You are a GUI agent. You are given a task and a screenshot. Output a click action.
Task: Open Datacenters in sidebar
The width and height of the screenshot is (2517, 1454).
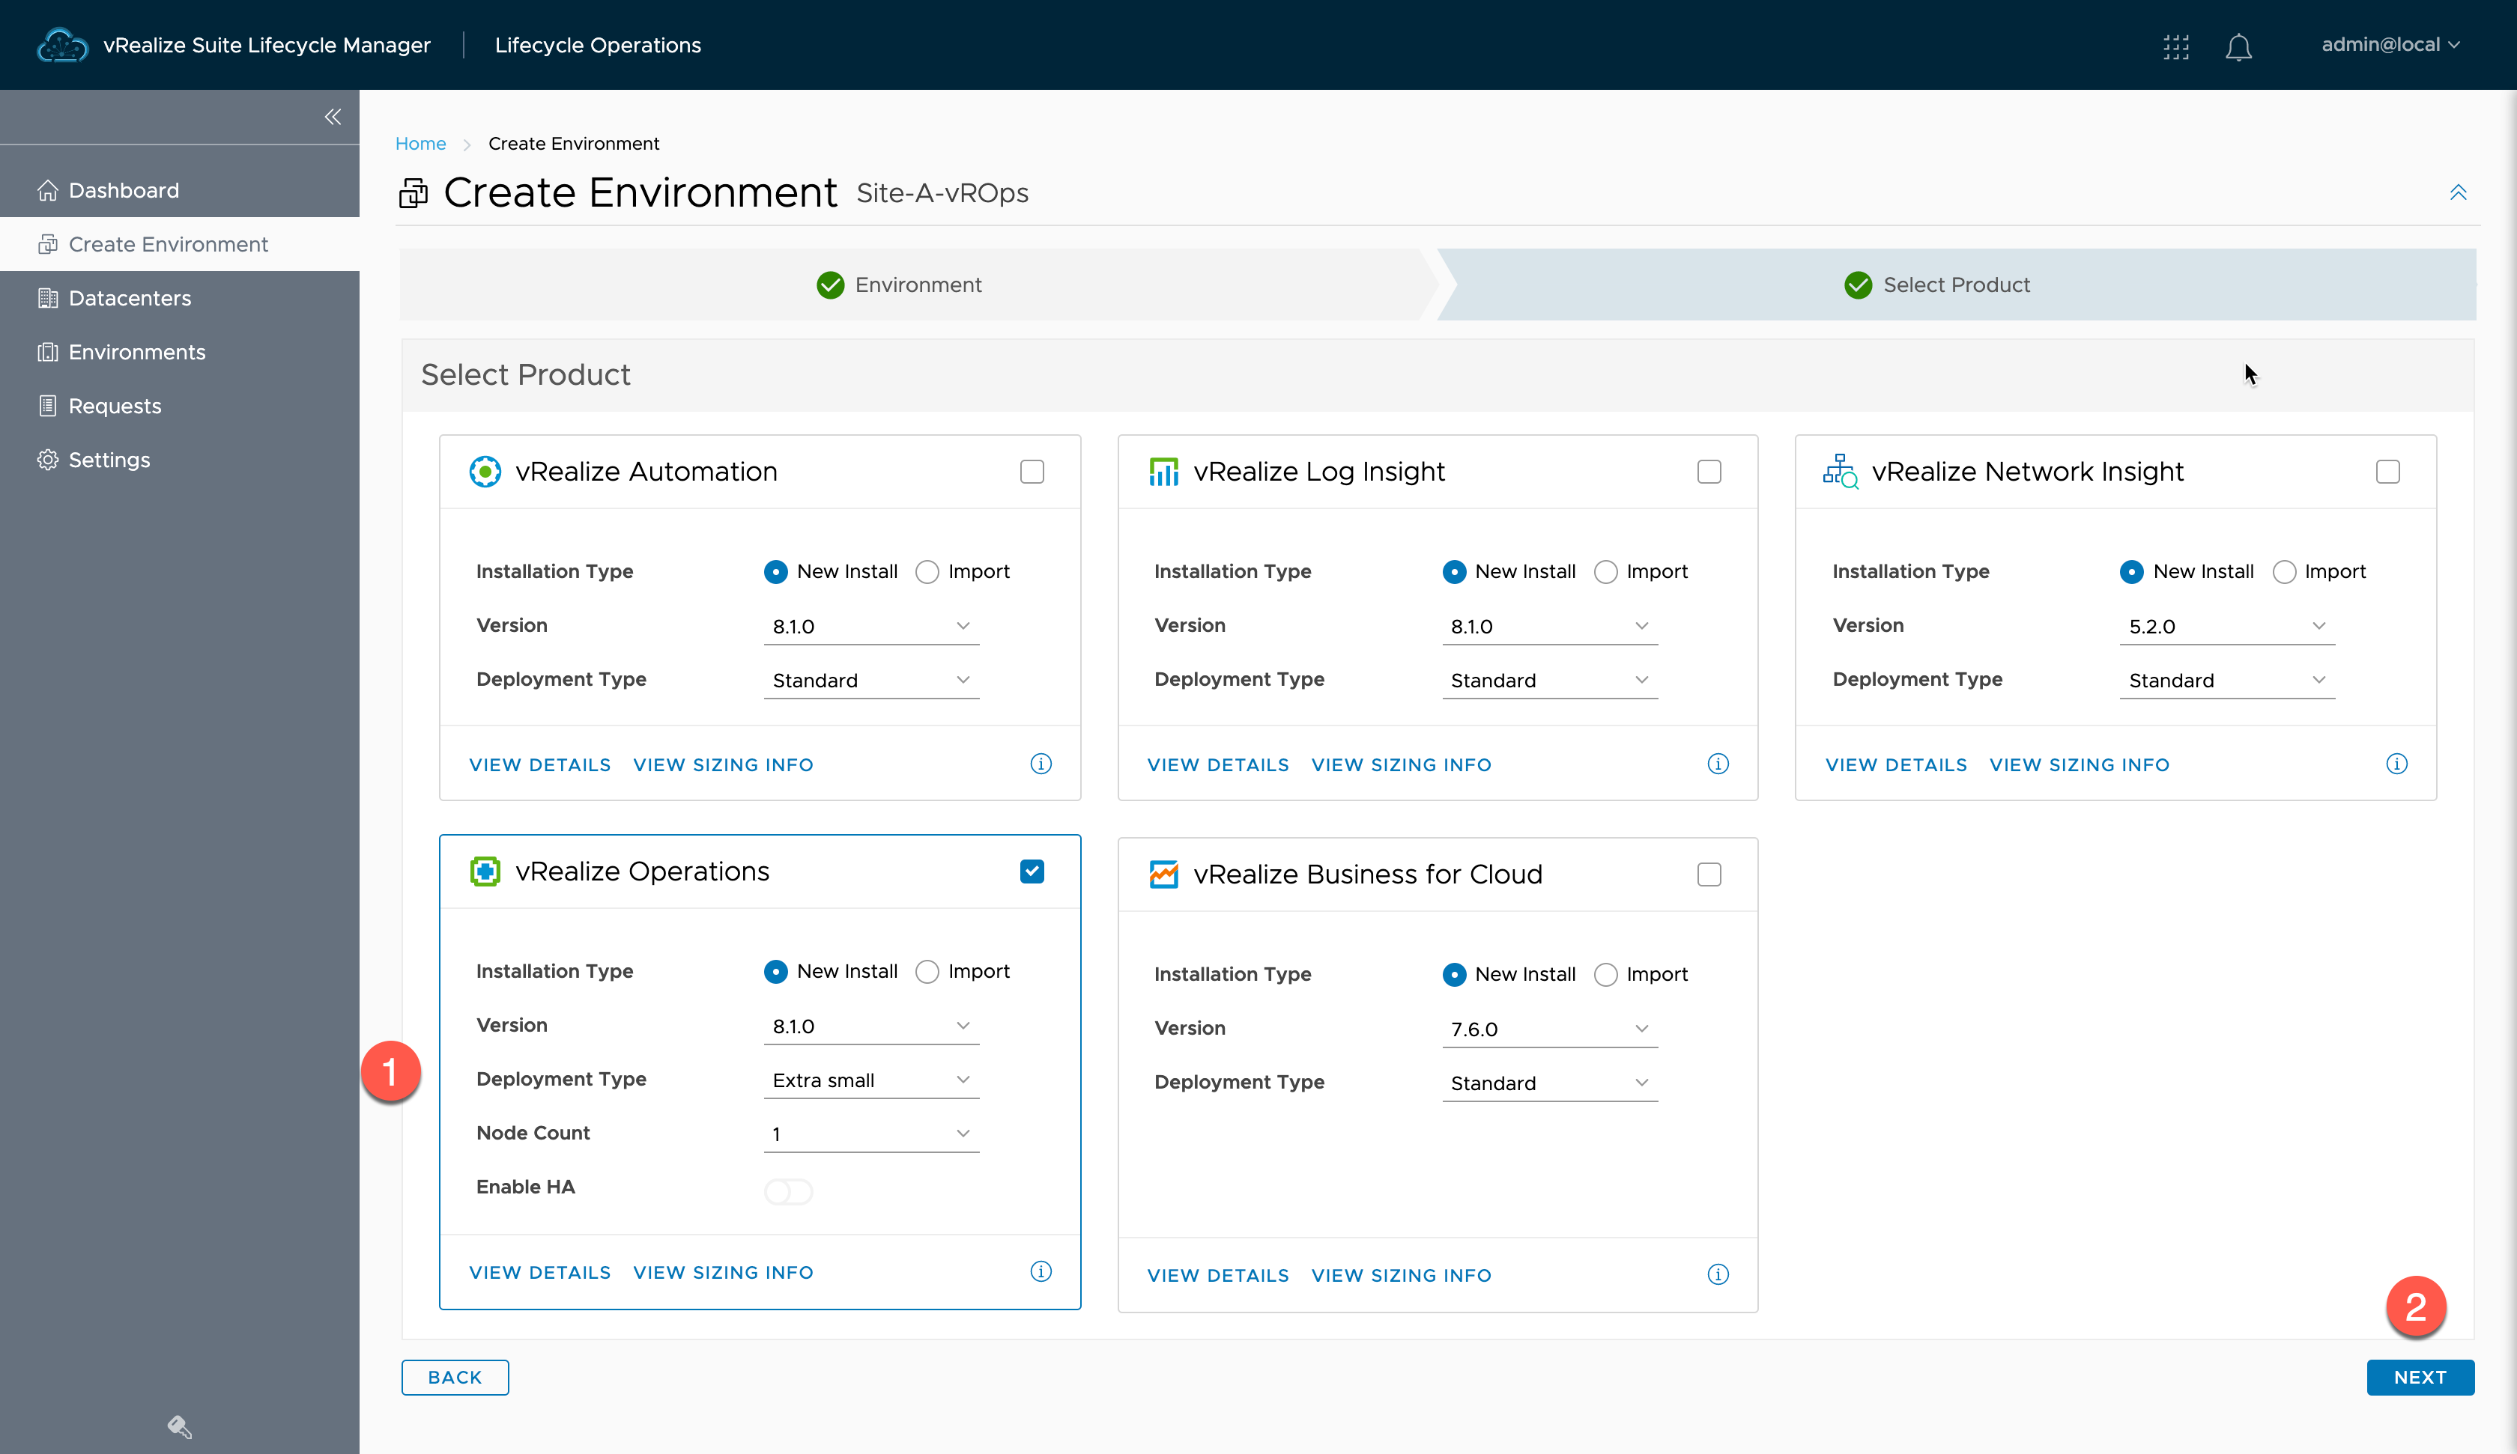[130, 297]
